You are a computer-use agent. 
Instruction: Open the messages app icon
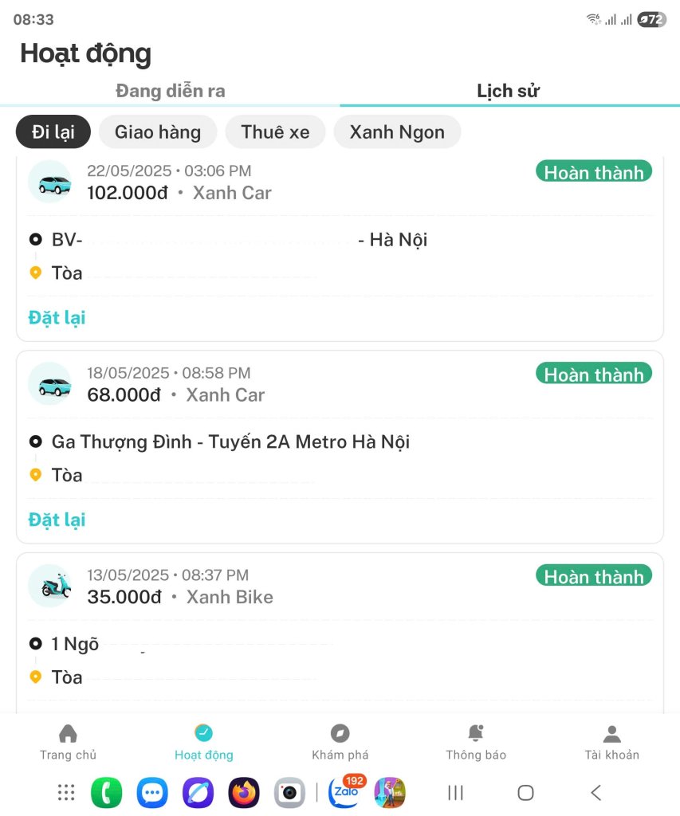point(152,793)
